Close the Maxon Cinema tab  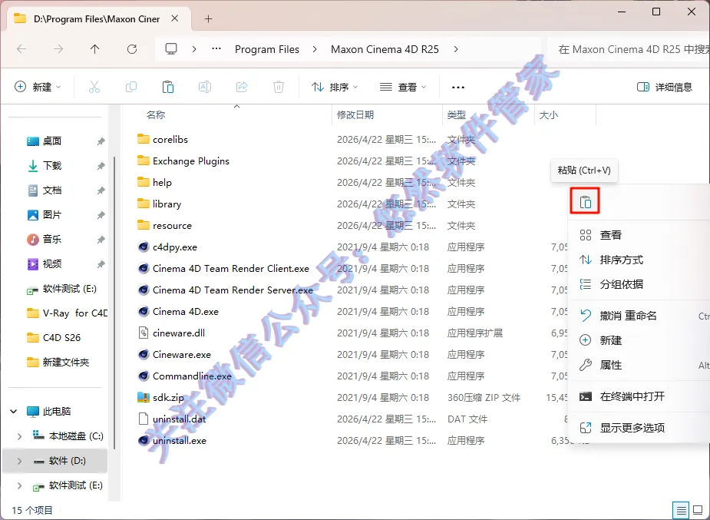pyautogui.click(x=175, y=19)
